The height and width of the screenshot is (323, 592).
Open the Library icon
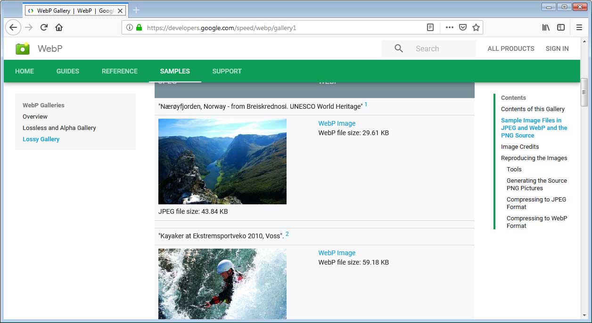(546, 28)
